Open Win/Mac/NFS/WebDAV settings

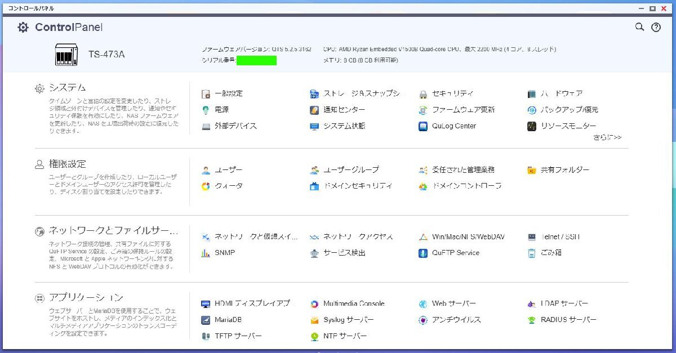462,237
